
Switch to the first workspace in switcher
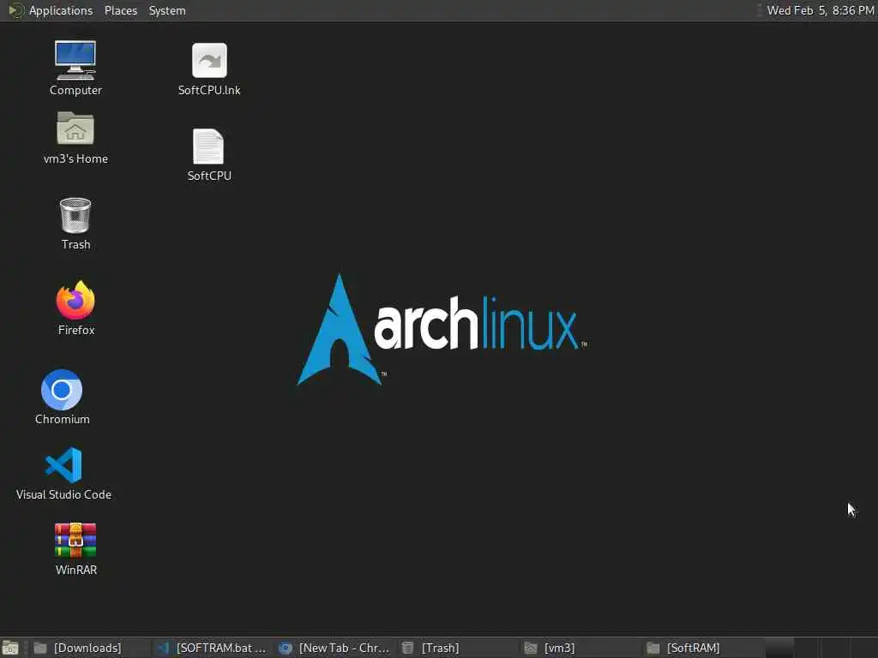[x=779, y=648]
